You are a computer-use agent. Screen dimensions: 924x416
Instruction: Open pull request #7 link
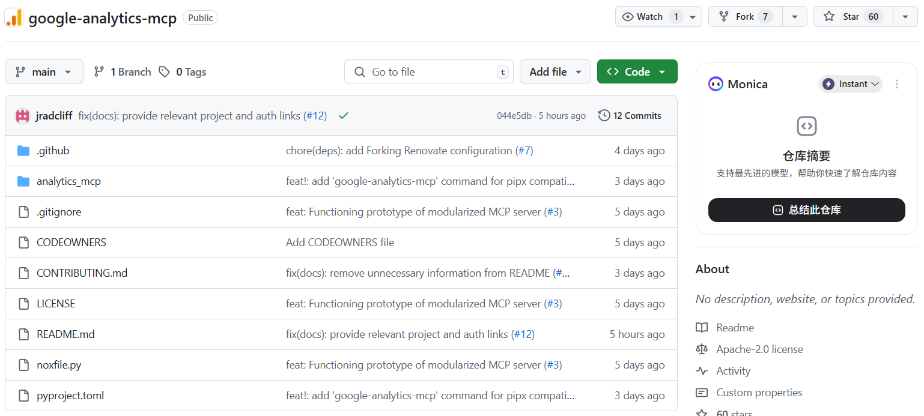(524, 151)
